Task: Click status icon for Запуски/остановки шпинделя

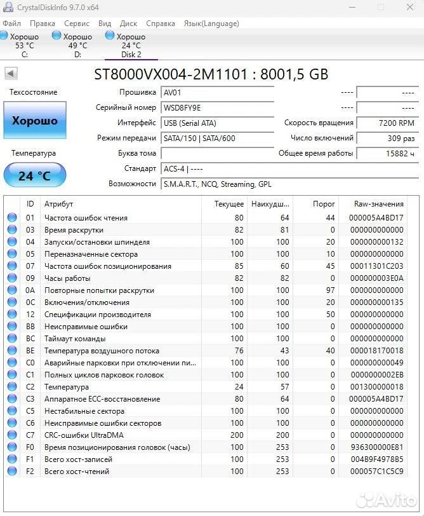Action: 12,242
